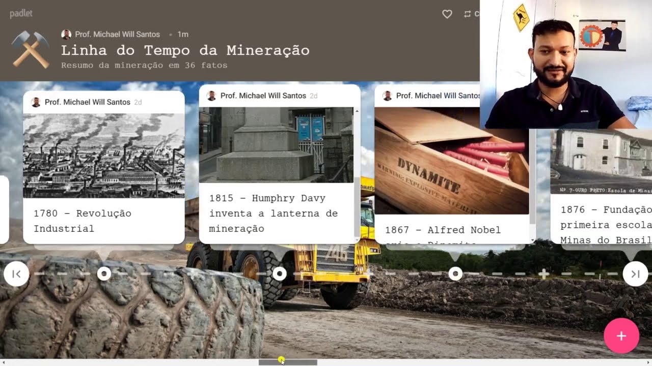Open the 1867 post author avatar
652x366 pixels.
(387, 96)
